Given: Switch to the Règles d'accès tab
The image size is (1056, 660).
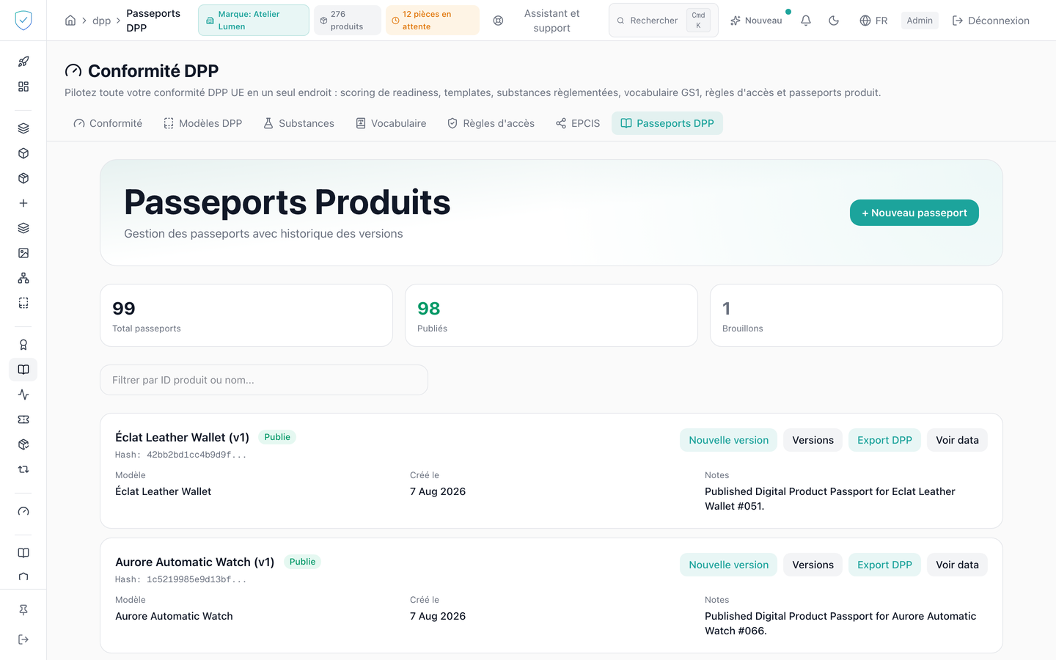Looking at the screenshot, I should click(491, 123).
